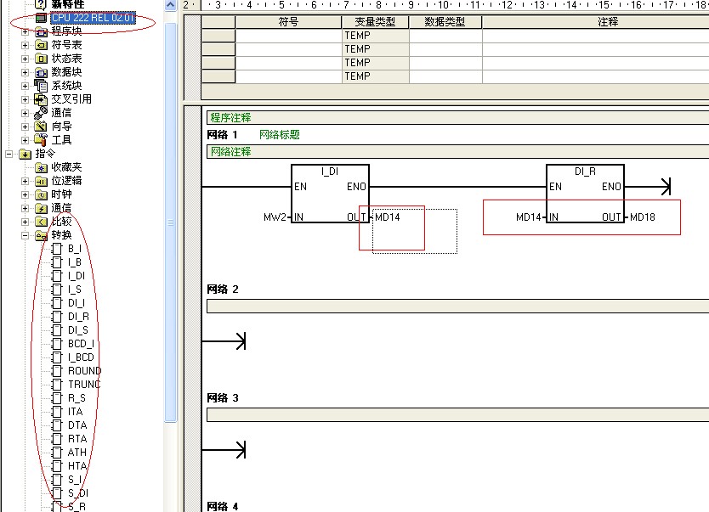Image resolution: width=709 pixels, height=512 pixels.
Task: Collapse the 指令 tree root
Action: pyautogui.click(x=9, y=154)
